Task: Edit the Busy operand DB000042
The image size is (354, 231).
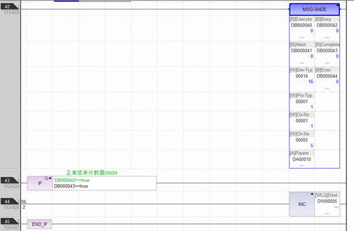Action: (327, 26)
